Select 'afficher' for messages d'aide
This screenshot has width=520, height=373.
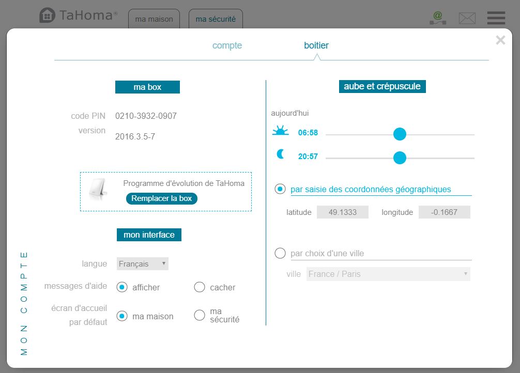pos(122,287)
